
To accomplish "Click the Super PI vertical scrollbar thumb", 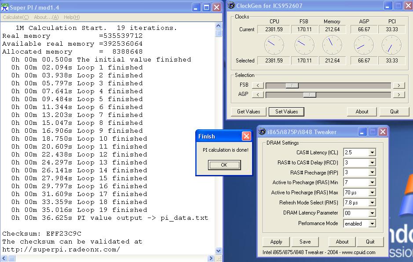I will coord(218,33).
